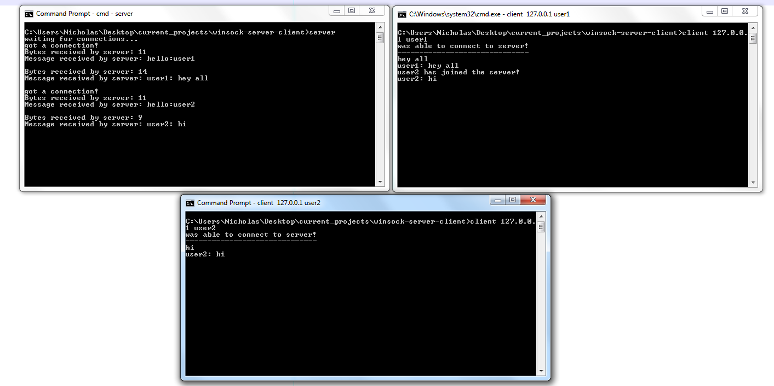774x386 pixels.
Task: Click the title 'Command Prompt - cmd - server'
Action: 84,14
